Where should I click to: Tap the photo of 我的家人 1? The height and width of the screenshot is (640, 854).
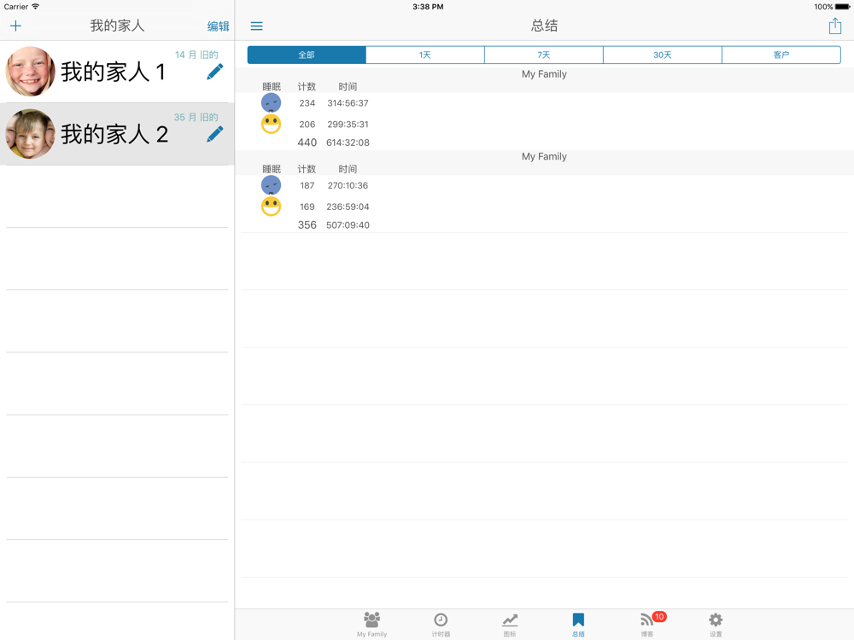pyautogui.click(x=31, y=72)
